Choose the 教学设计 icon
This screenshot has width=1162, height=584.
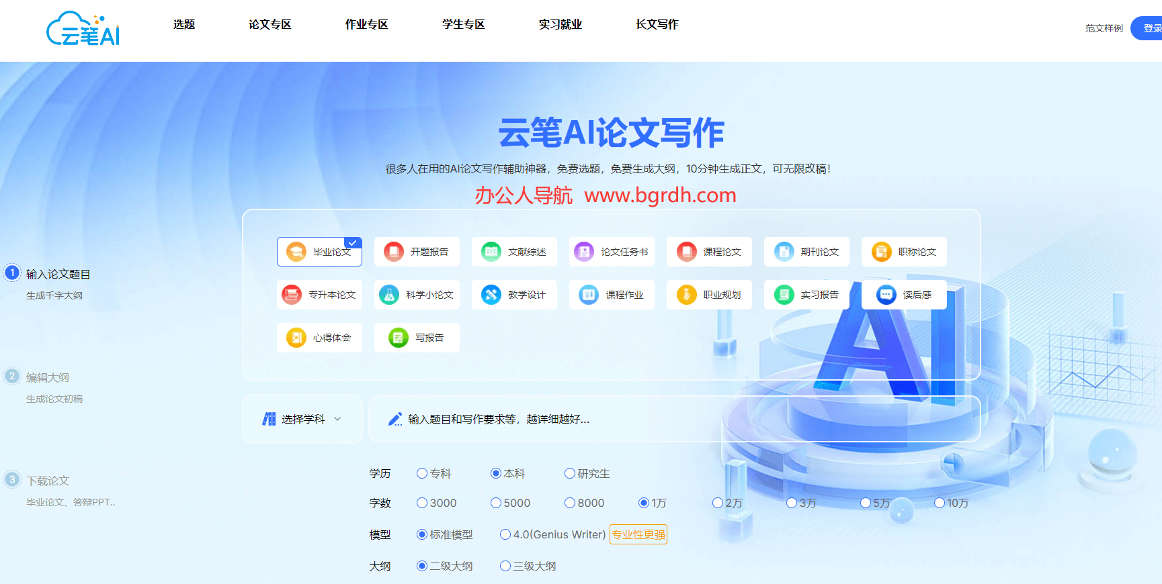click(x=491, y=295)
